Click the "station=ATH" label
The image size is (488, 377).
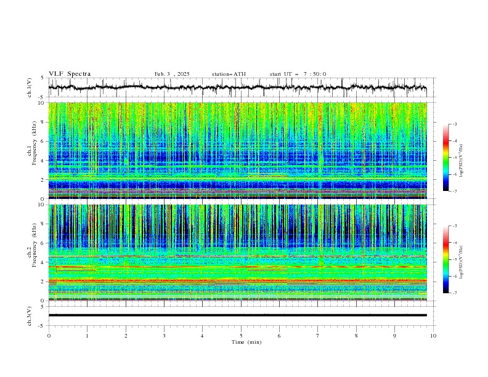[229, 74]
